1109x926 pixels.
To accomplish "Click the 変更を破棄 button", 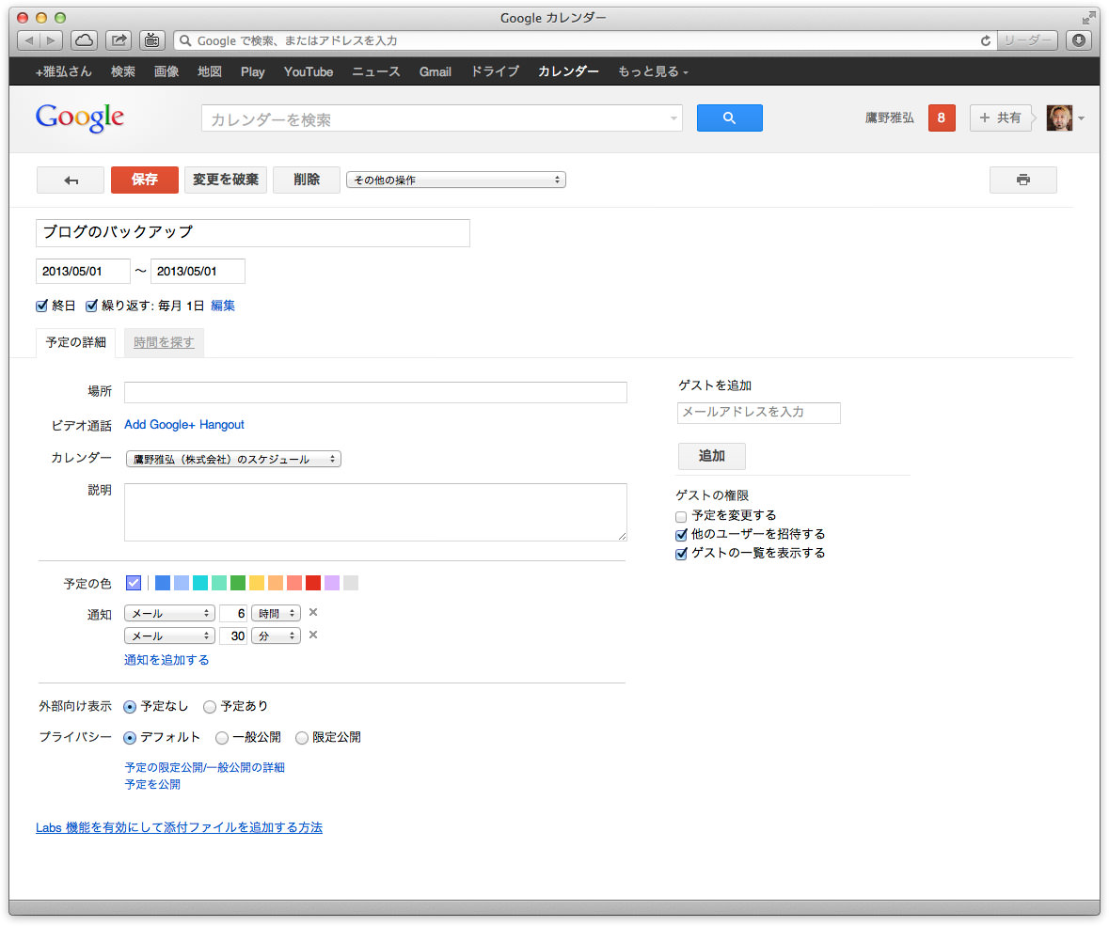I will click(226, 180).
